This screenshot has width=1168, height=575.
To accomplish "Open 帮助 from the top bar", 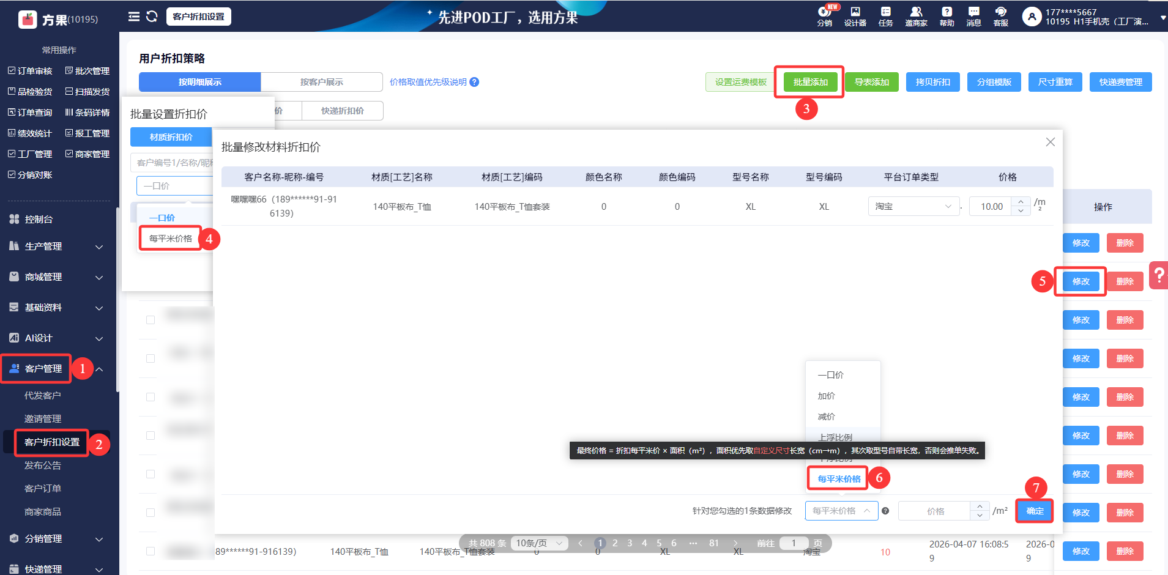I will tap(947, 17).
